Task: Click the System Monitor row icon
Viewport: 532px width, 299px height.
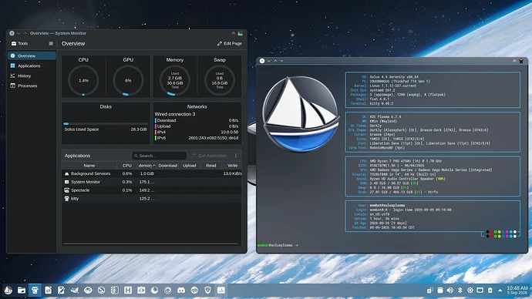Action: point(67,182)
